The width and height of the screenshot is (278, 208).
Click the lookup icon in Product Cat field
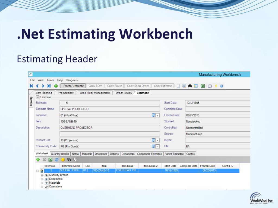(153, 140)
